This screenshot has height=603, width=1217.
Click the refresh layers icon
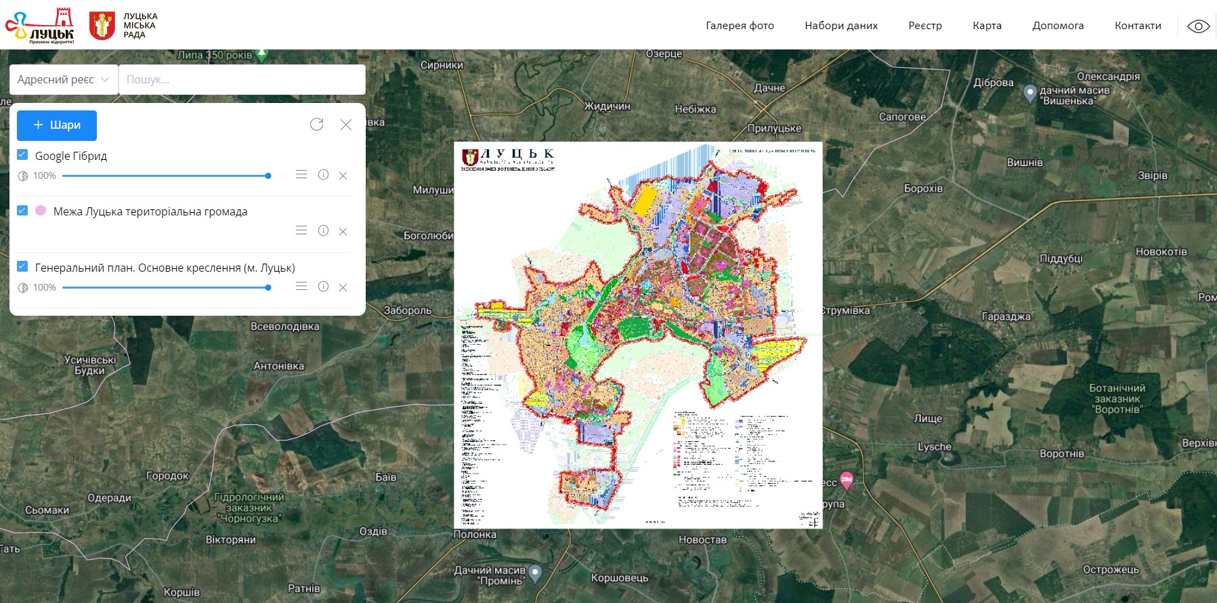coord(316,124)
